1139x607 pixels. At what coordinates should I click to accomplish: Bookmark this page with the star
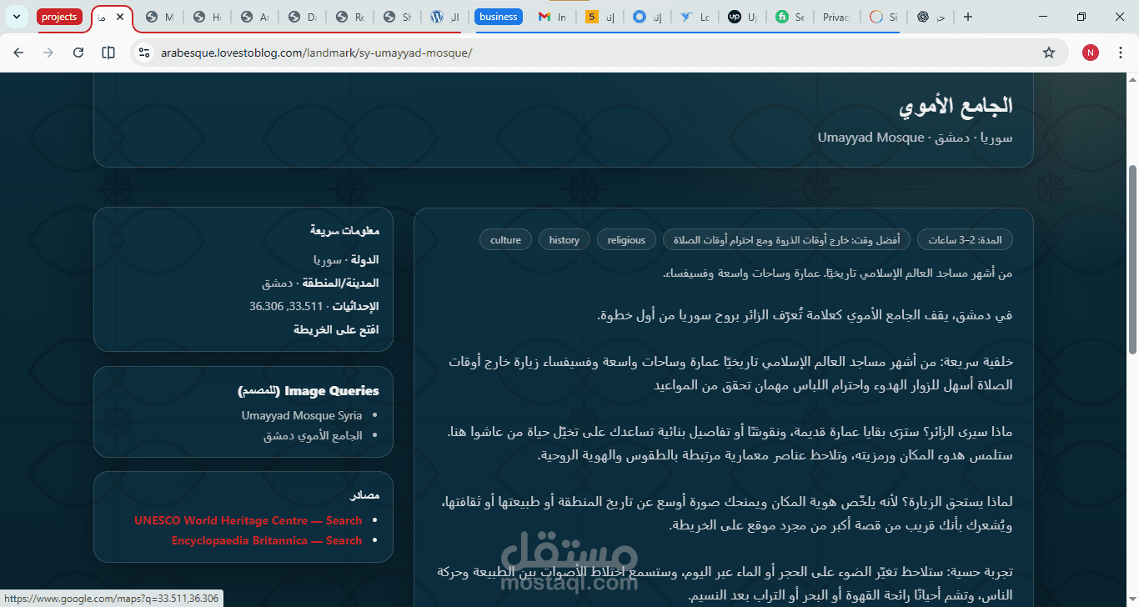1049,53
